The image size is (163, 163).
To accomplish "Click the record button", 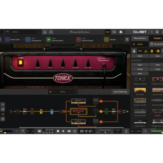I will click(x=58, y=131).
